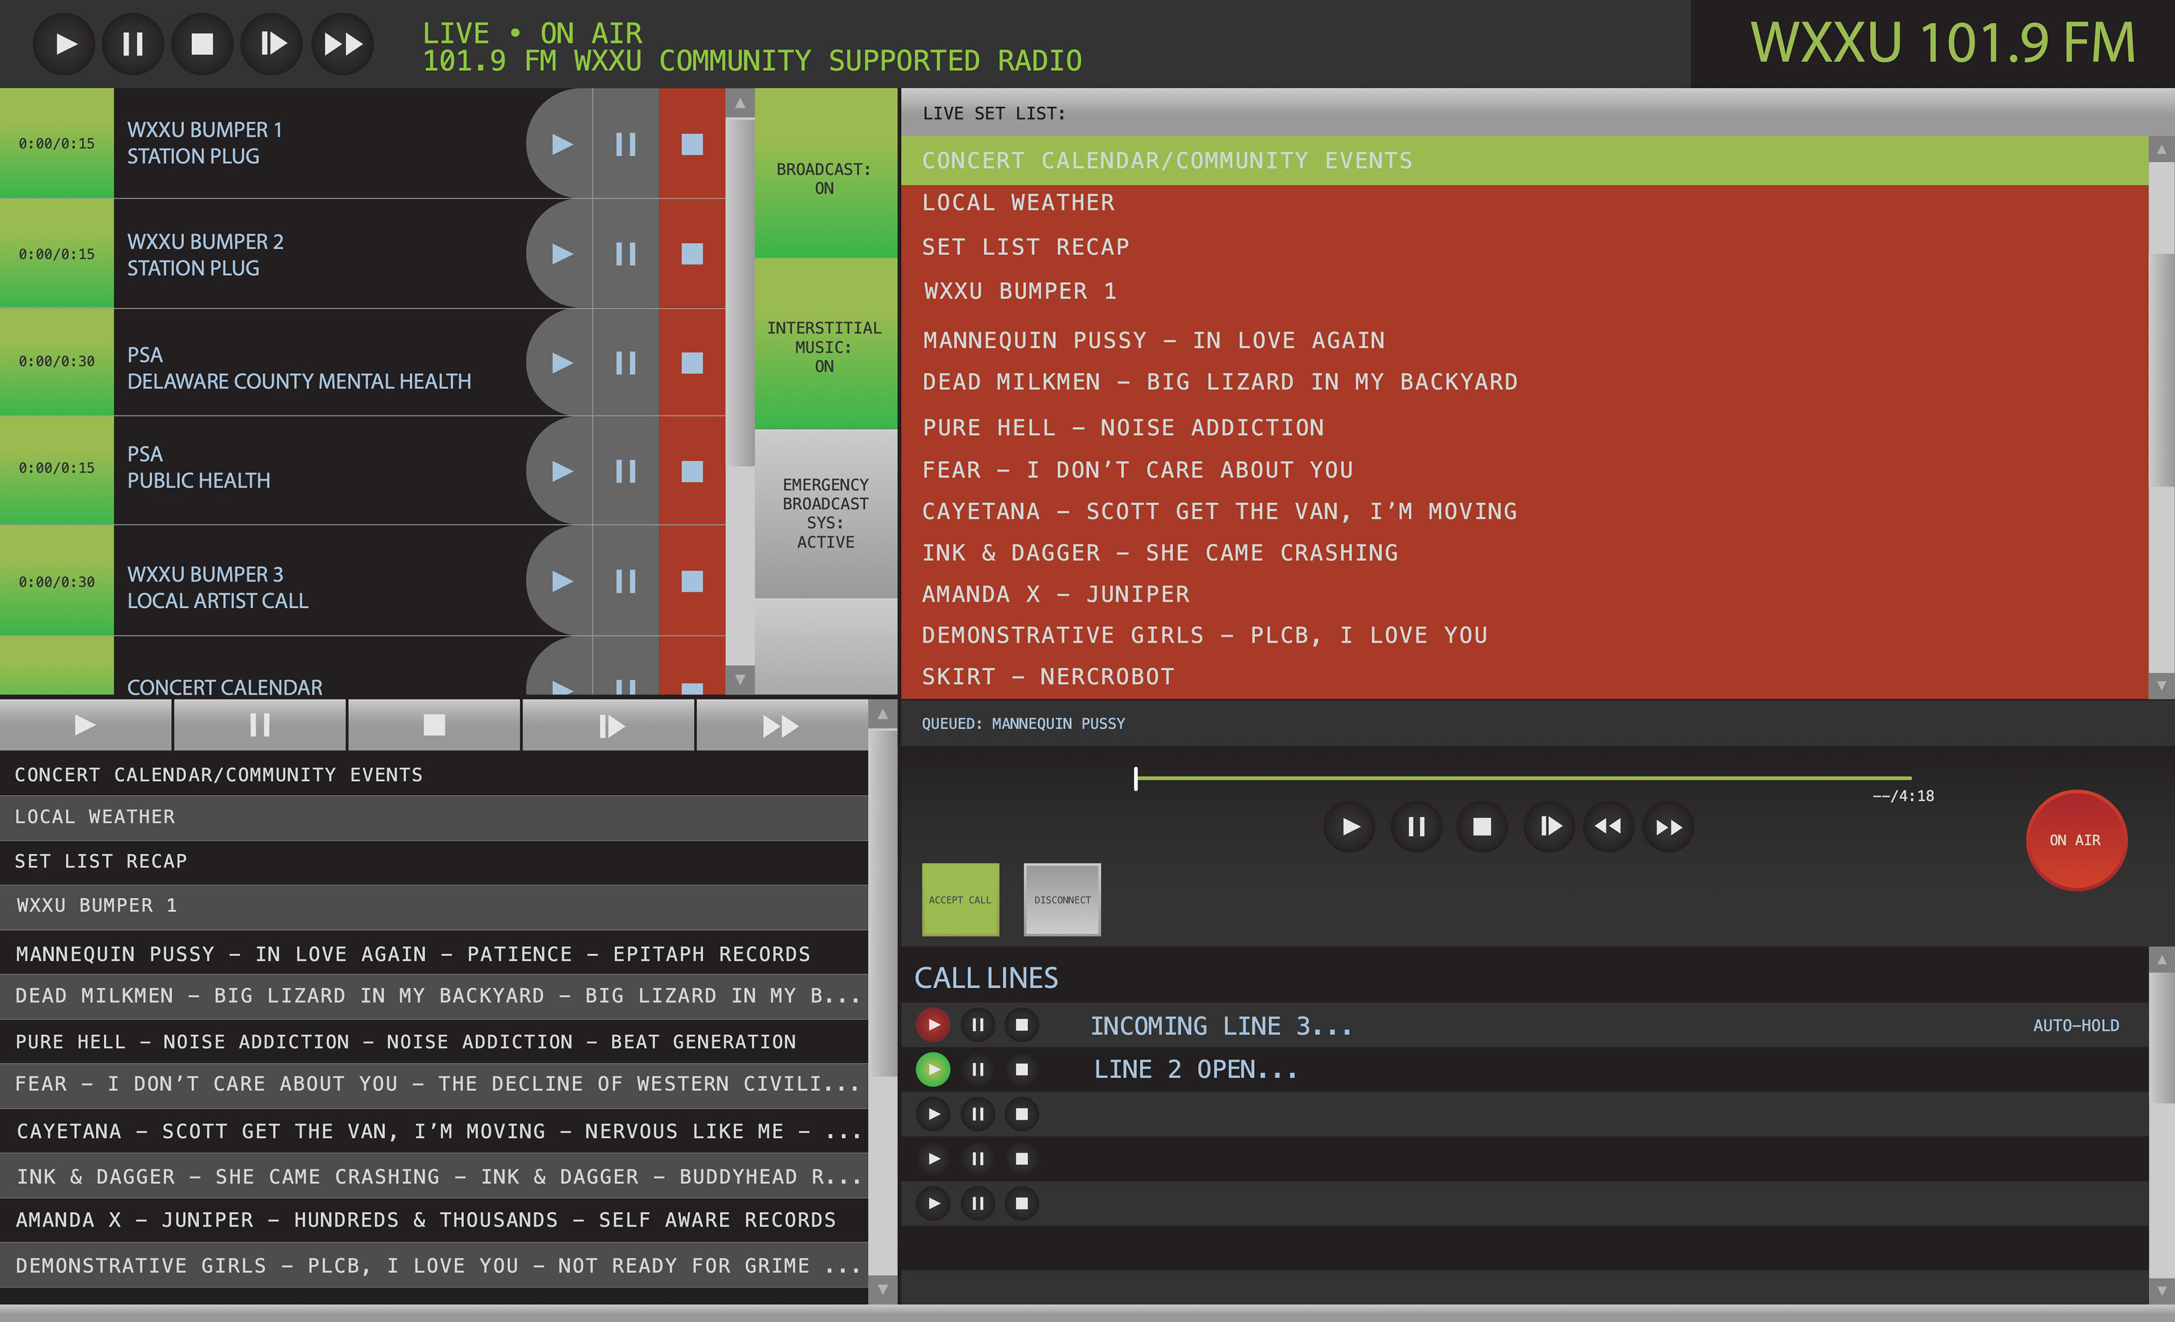This screenshot has height=1322, width=2175.
Task: Pause the Delaware County Mental Health PSA
Action: pyautogui.click(x=626, y=363)
